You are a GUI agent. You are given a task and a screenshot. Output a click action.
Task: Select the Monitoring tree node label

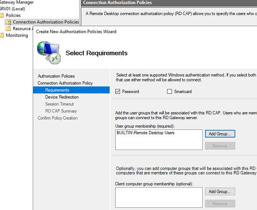17,36
